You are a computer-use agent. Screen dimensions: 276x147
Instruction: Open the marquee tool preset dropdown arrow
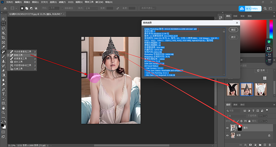pos(16,8)
